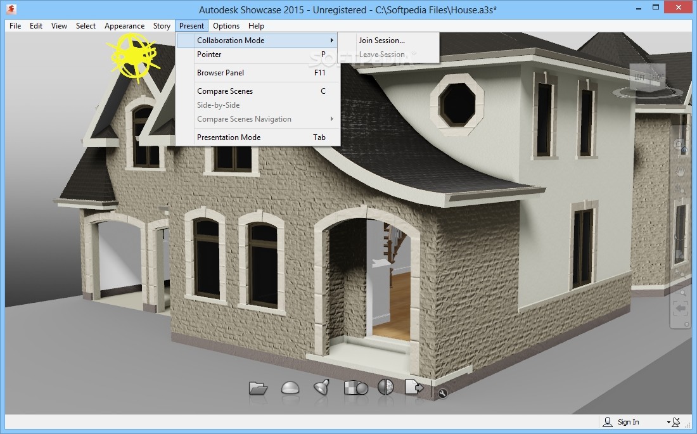This screenshot has height=434, width=697.
Task: Click the ViewCube LEFT face
Action: (639, 78)
